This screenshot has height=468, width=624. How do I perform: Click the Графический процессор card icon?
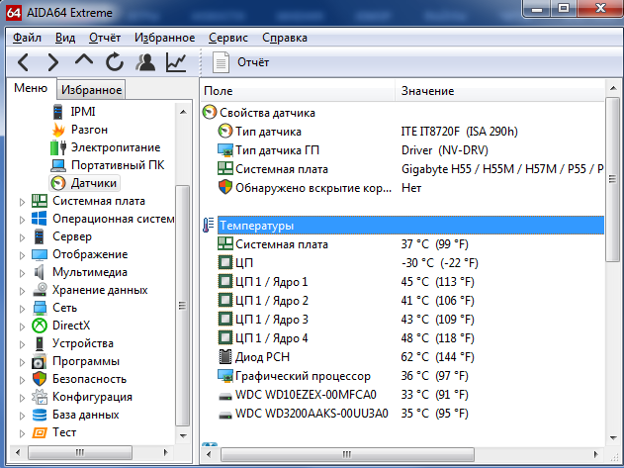(x=225, y=376)
